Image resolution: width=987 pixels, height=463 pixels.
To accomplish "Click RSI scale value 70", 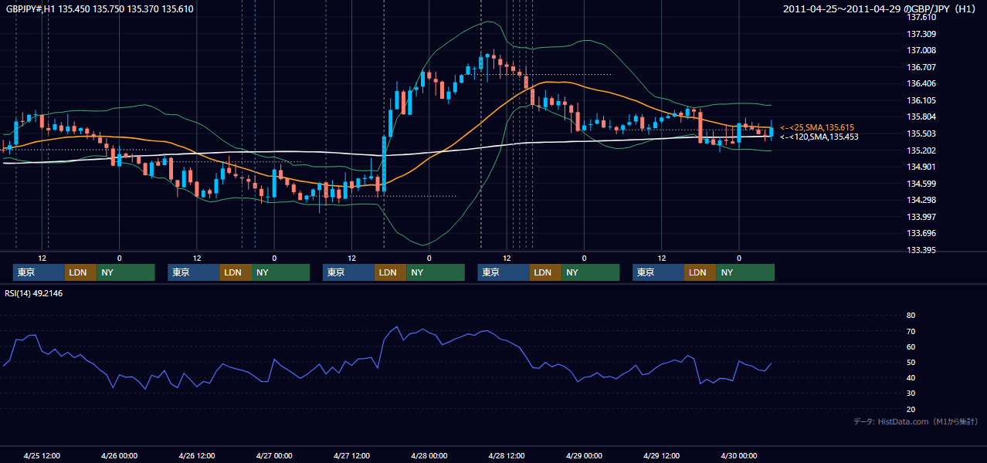I will (x=911, y=331).
